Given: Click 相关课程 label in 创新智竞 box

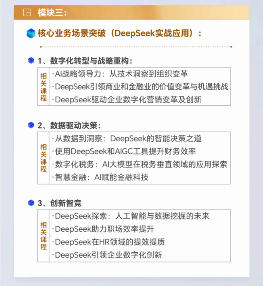Looking at the screenshot, I should [x=43, y=236].
